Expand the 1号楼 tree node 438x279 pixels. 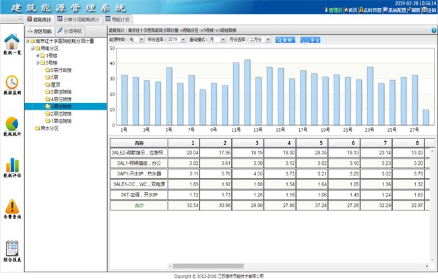pos(38,56)
